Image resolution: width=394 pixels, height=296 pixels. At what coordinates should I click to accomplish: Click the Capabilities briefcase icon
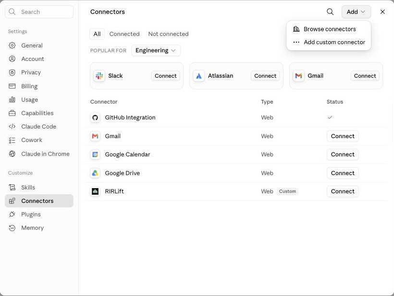click(12, 113)
